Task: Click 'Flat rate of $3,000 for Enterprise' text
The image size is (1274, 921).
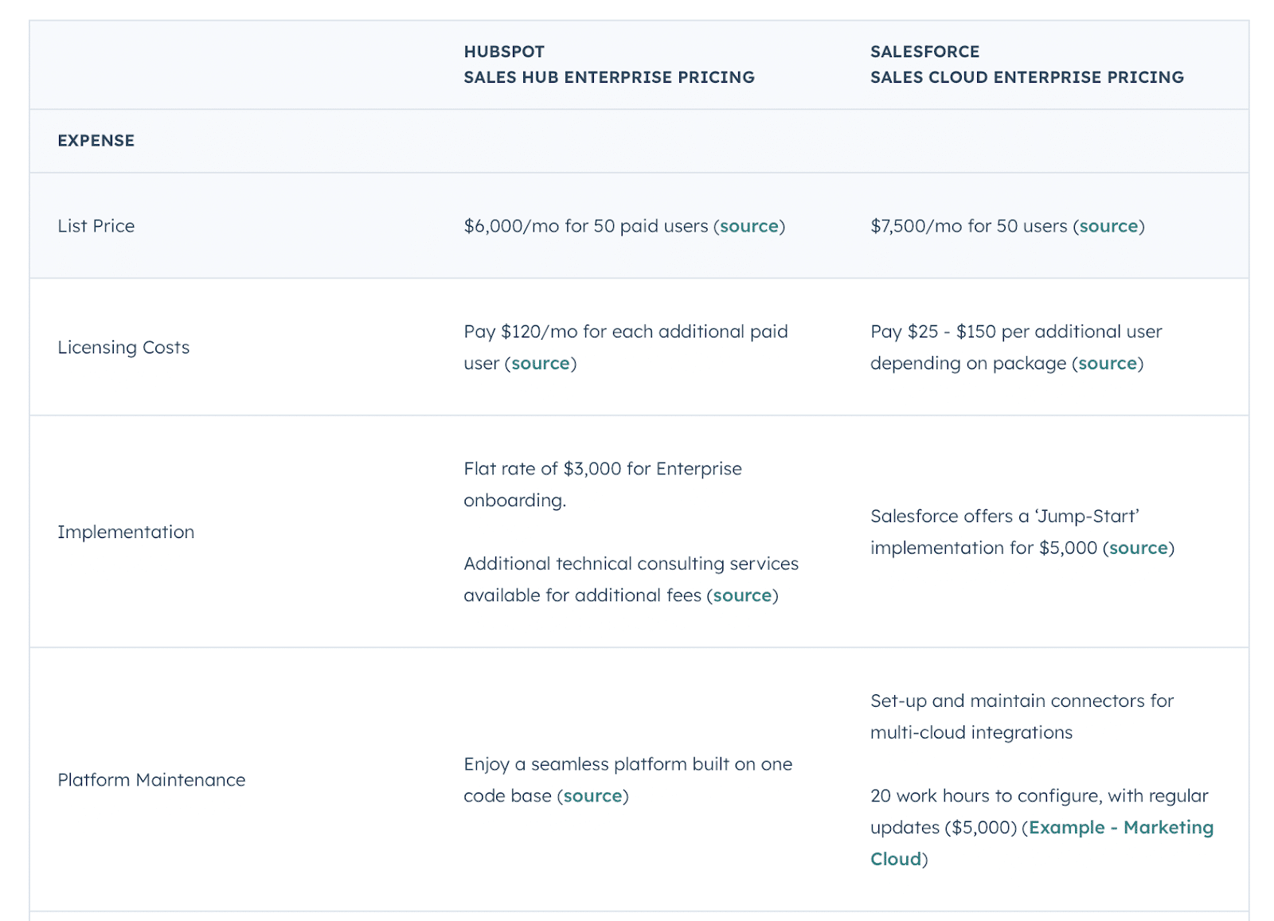Action: (603, 469)
